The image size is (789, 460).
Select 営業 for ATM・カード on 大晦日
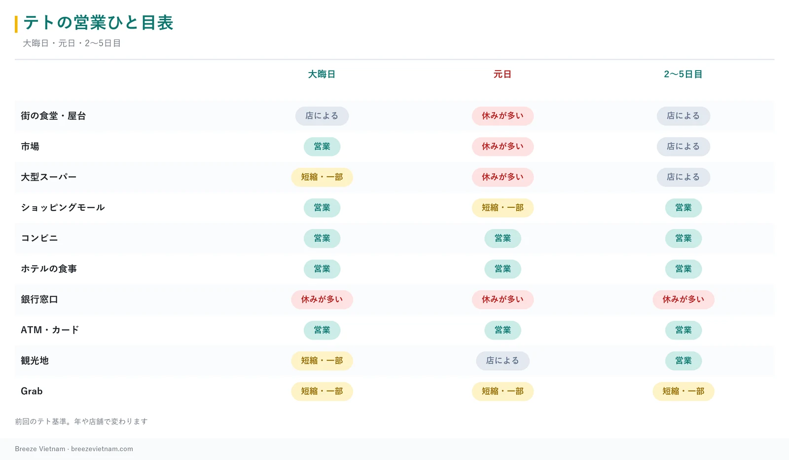[322, 330]
